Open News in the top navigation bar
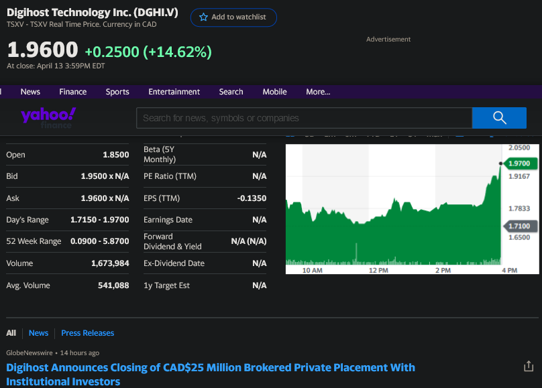 point(30,92)
